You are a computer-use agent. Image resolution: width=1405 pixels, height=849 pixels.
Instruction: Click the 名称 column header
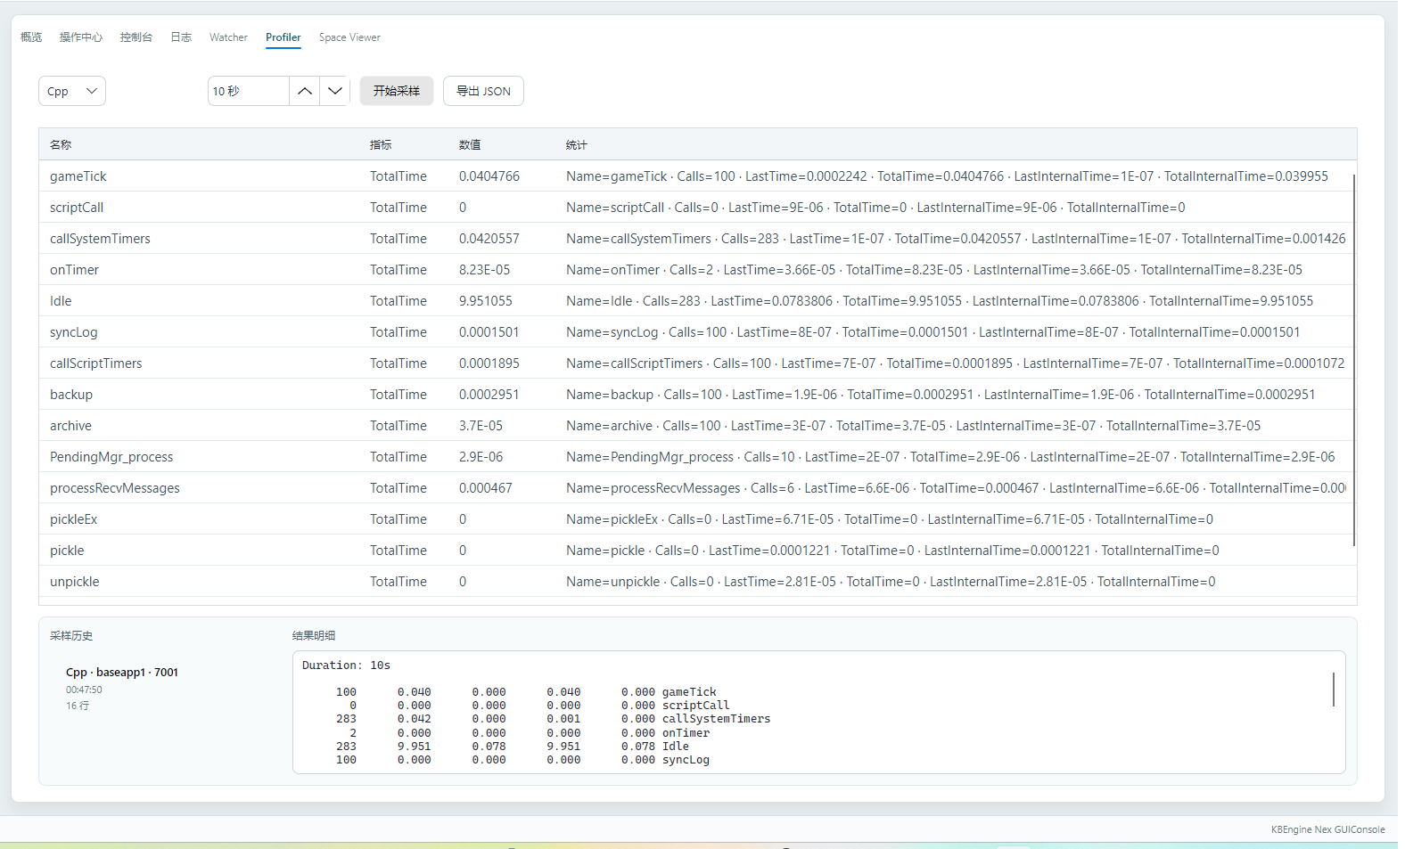point(61,144)
